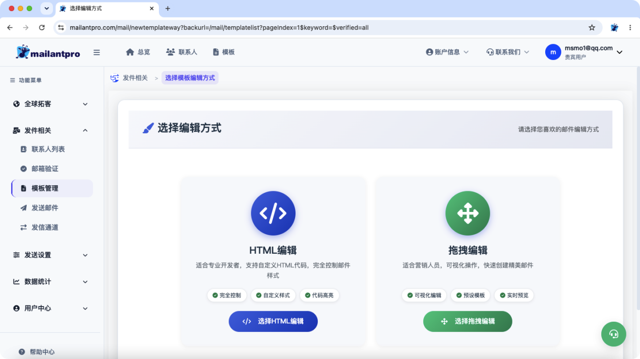Click the people icon beside 联系人
Screen dimensions: 640x359
pos(170,52)
